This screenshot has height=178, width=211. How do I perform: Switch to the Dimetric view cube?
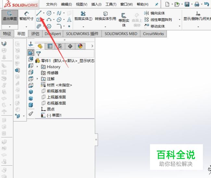tap(31, 105)
